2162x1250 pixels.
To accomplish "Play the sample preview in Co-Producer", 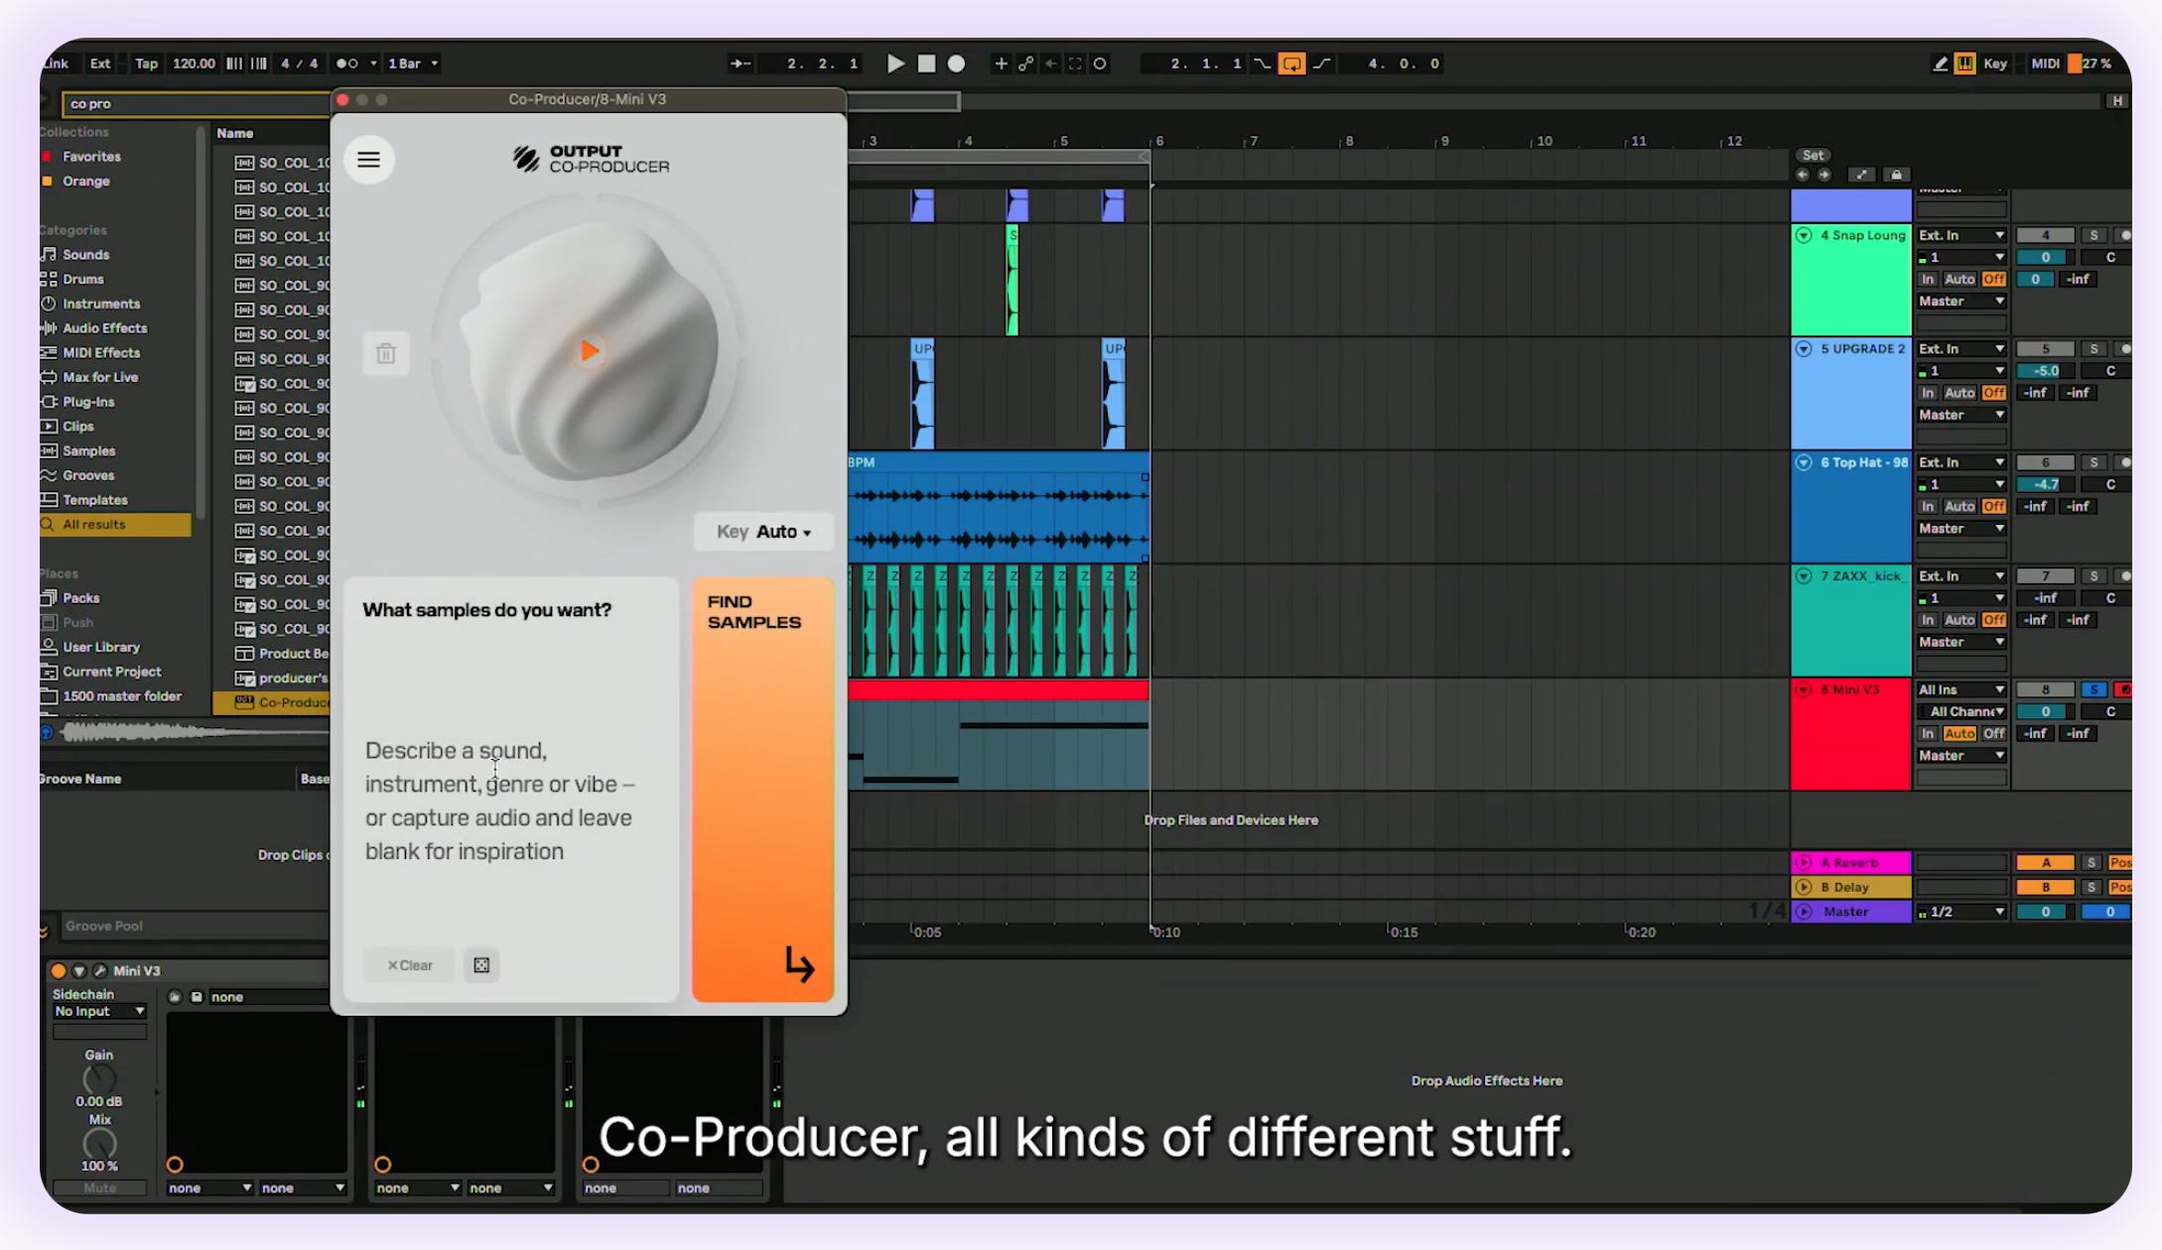I will click(x=589, y=350).
